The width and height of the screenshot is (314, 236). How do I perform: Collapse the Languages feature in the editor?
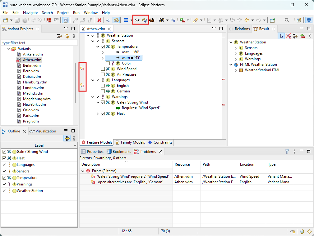click(x=93, y=80)
